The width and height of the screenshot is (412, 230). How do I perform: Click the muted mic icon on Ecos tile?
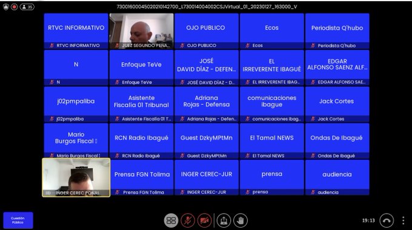coord(248,45)
